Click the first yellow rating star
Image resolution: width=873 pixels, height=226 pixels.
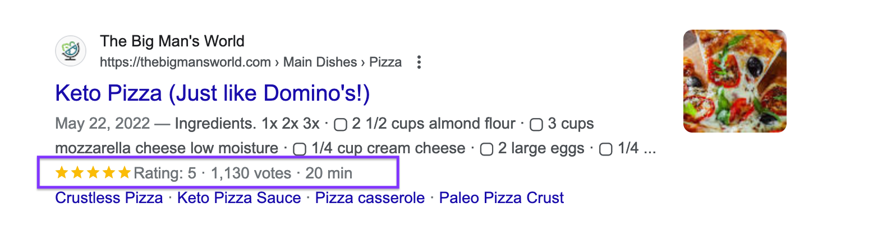click(62, 173)
